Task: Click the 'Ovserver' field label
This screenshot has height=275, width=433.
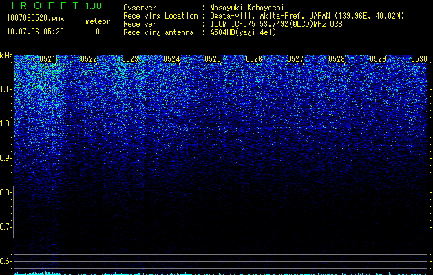Action: [140, 8]
